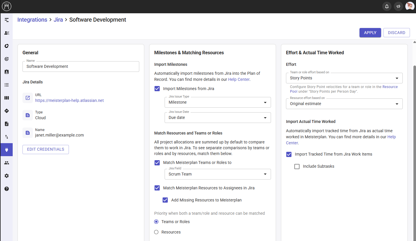This screenshot has height=241, width=416.
Task: Select the Teams or Roles radio button
Action: tap(156, 222)
